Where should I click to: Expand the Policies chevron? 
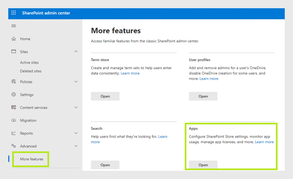(76, 82)
